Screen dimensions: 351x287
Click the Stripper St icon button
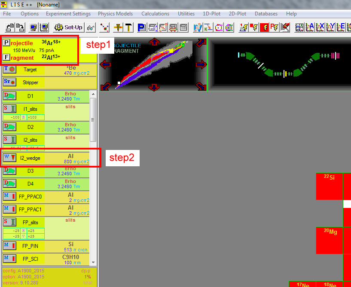pyautogui.click(x=9, y=82)
